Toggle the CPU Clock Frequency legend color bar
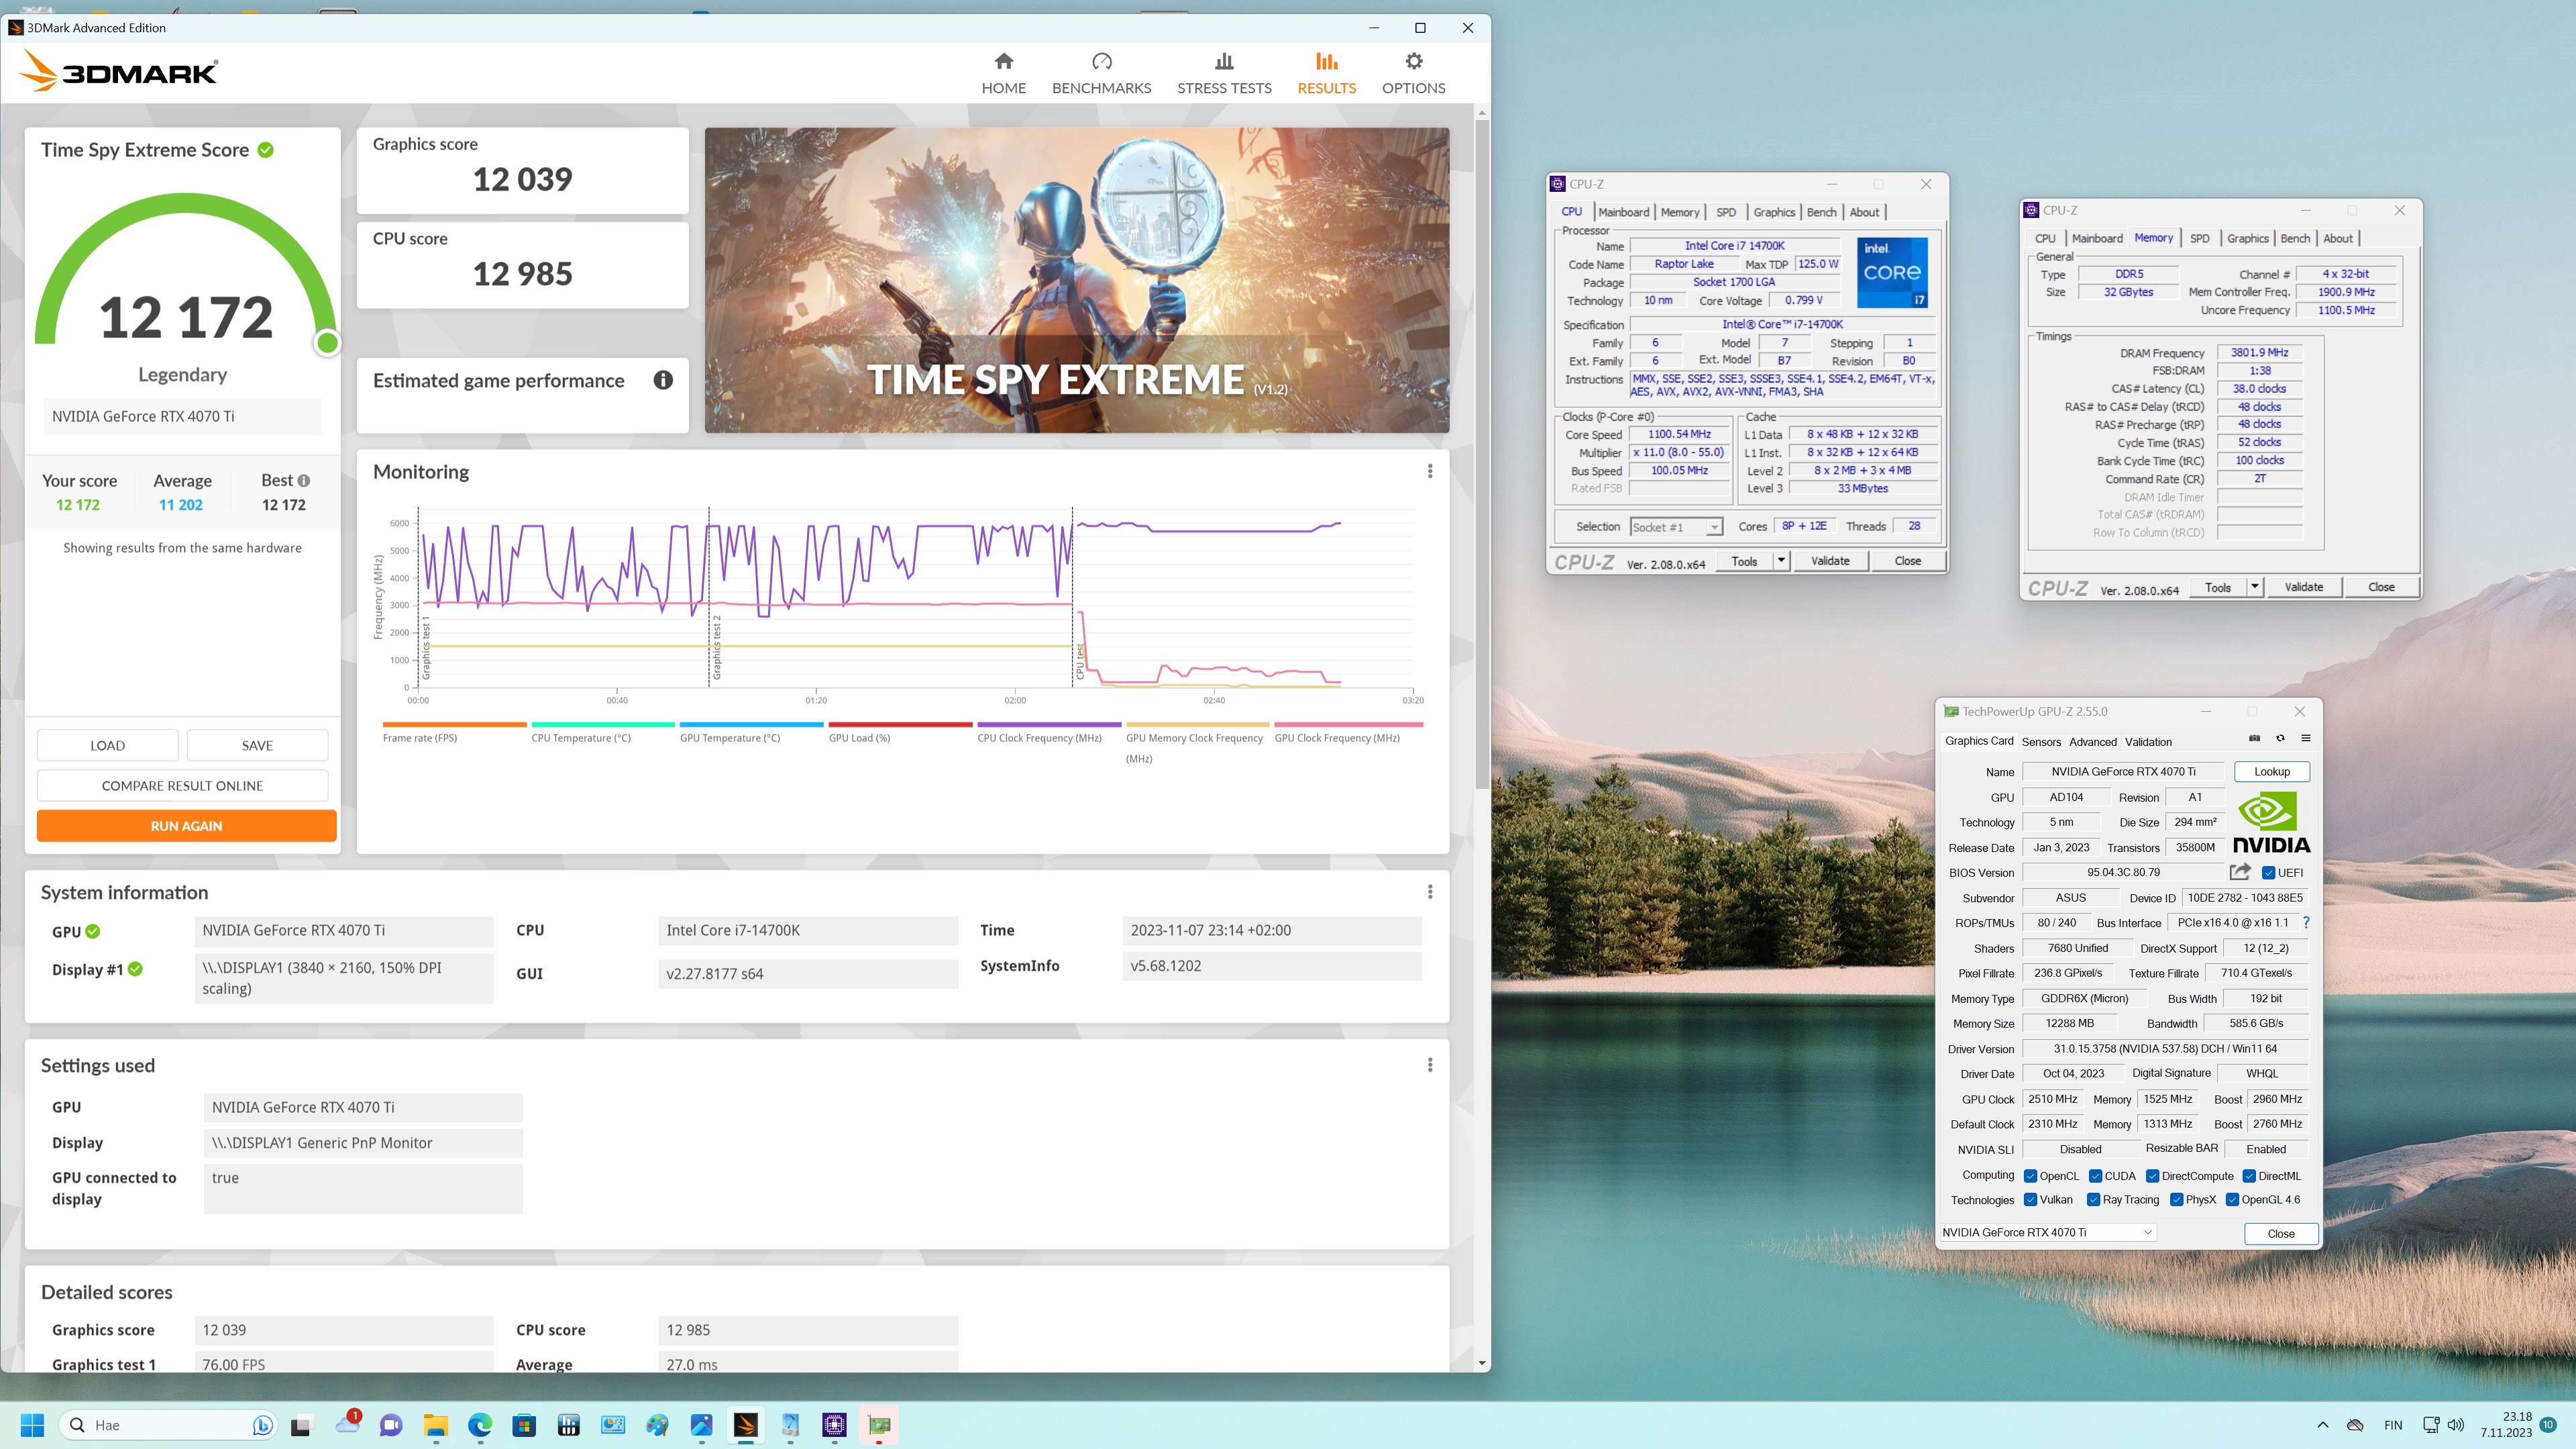This screenshot has width=2576, height=1449. 1048,725
